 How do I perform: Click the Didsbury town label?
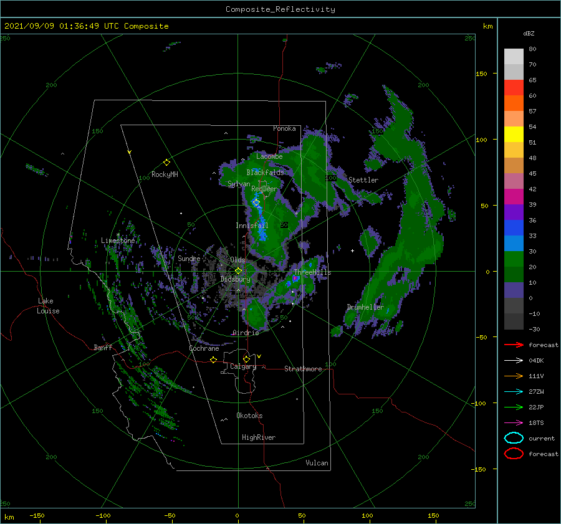point(235,279)
